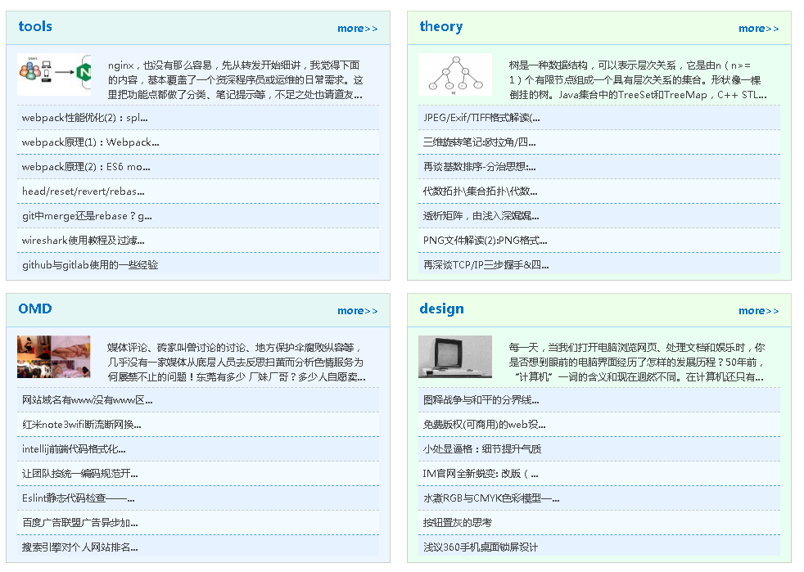Select the vintage computer thumbnail in design section
This screenshot has width=804, height=572.
(455, 358)
